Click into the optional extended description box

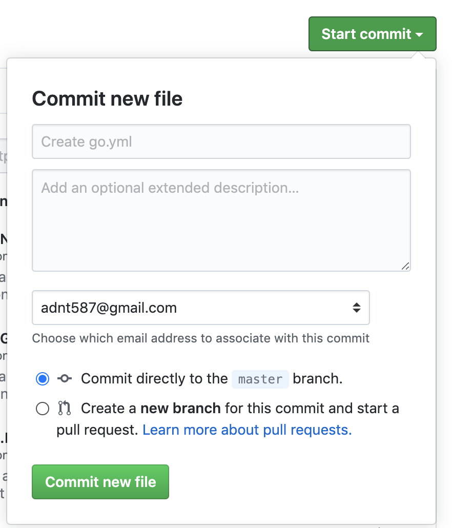pyautogui.click(x=221, y=220)
